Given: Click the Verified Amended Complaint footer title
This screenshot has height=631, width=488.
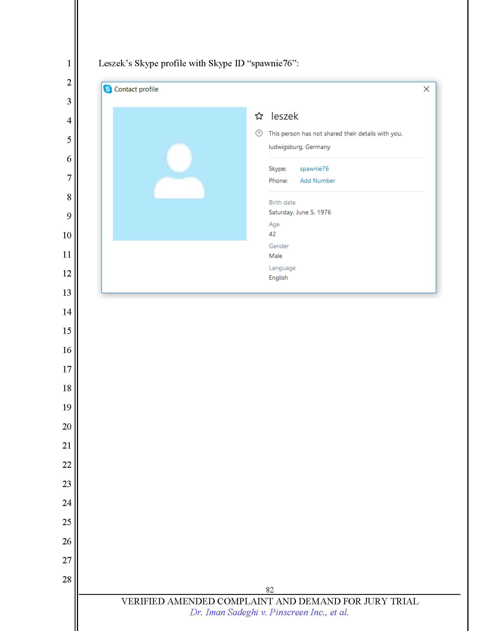Looking at the screenshot, I should tap(270, 601).
